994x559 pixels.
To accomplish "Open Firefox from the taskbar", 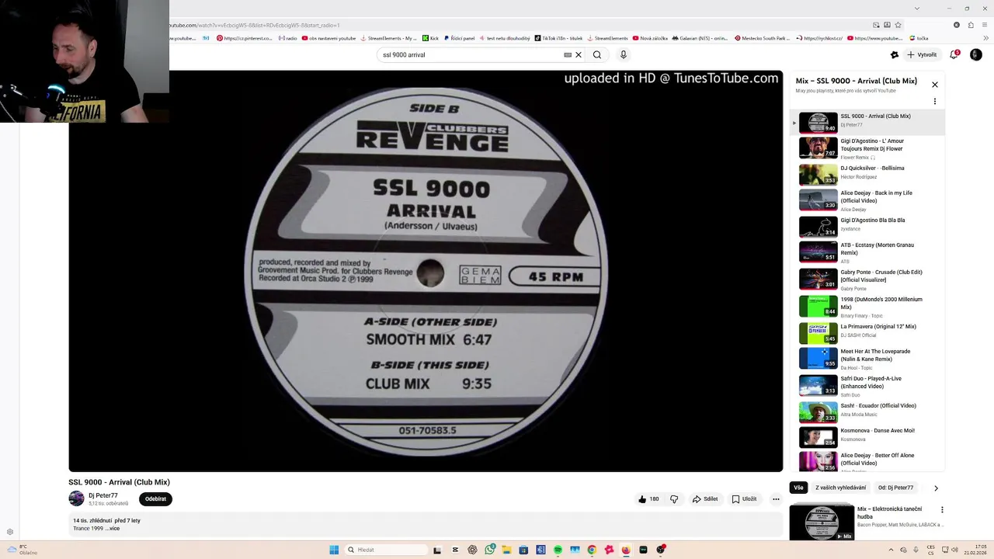I will coord(626,550).
